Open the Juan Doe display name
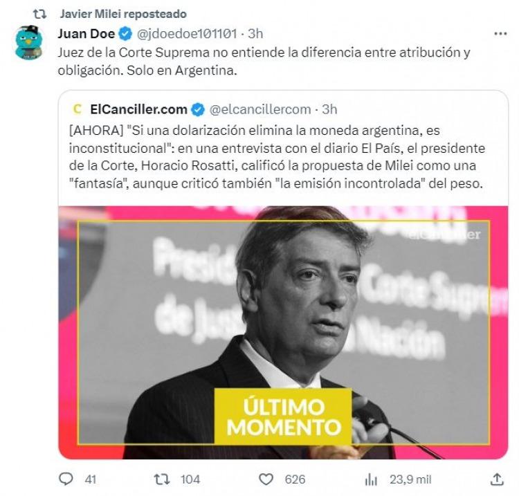 tap(86, 33)
